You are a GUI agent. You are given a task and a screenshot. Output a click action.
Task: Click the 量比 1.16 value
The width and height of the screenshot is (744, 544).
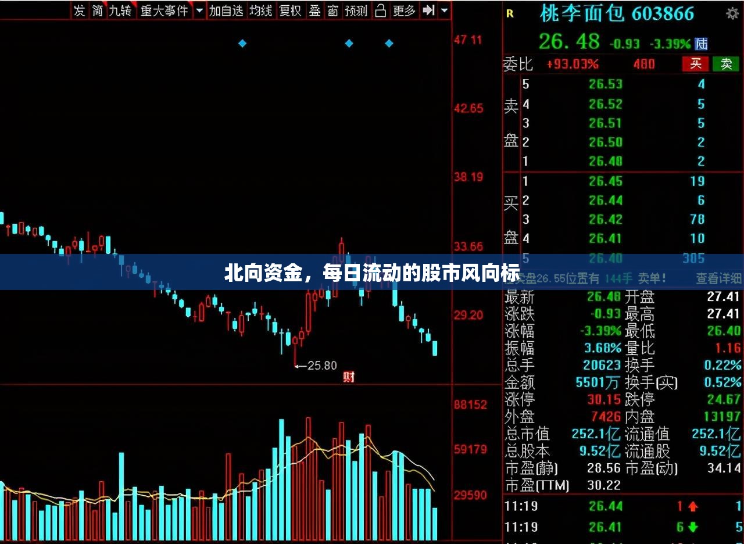728,348
